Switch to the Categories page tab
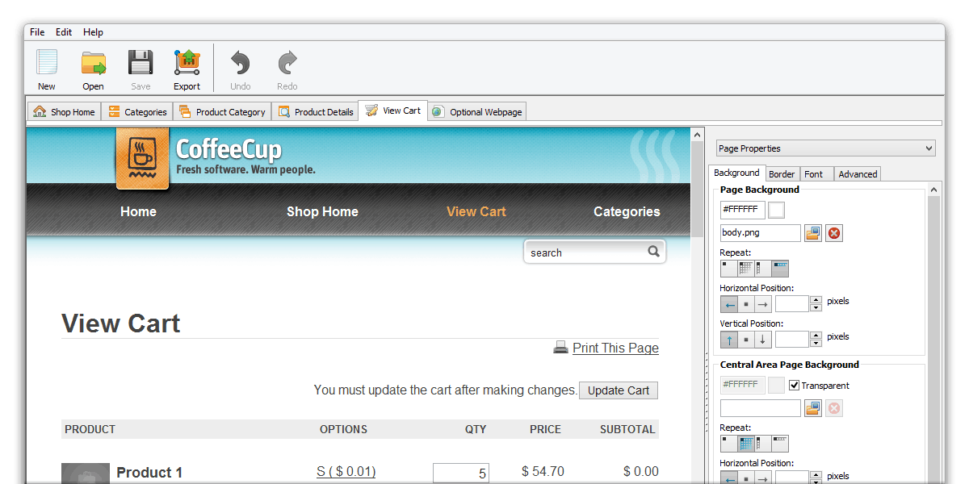This screenshot has height=484, width=969. 137,112
